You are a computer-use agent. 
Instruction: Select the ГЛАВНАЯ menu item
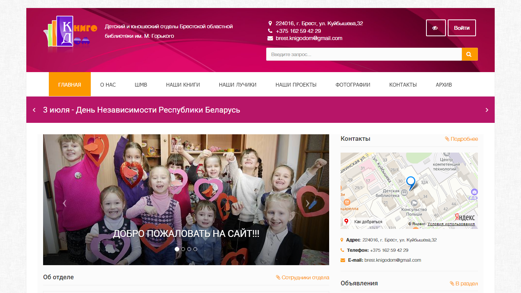coord(70,84)
